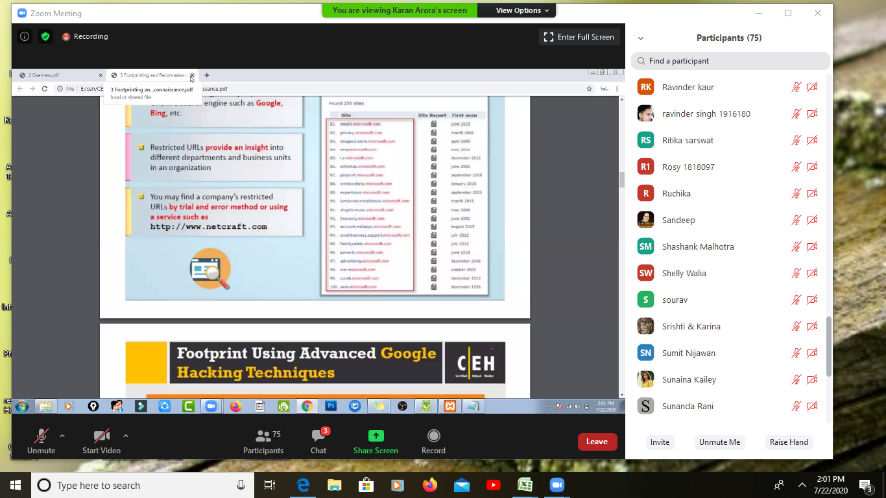Toggle the Participants panel button
Viewport: 886px width, 498px height.
(263, 442)
